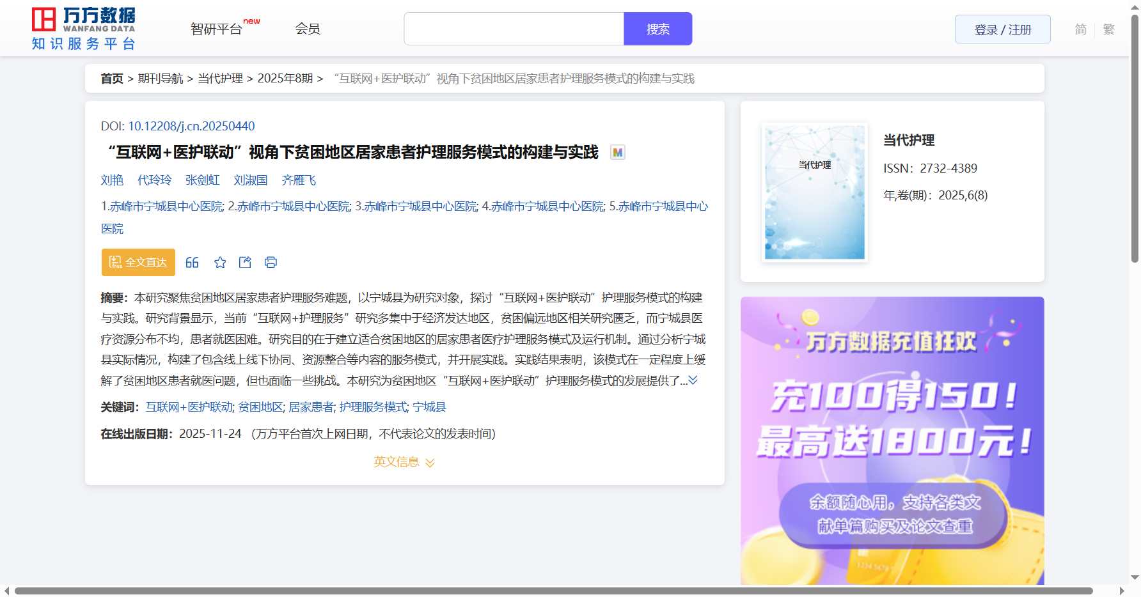
Task: Favorite the article with the star icon
Action: click(x=220, y=262)
